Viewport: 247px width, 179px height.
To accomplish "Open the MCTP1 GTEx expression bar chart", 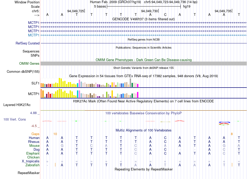I will [x=89, y=93].
